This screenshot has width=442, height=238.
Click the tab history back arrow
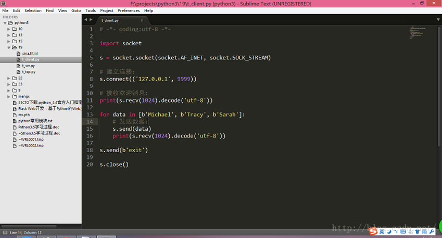[85, 20]
